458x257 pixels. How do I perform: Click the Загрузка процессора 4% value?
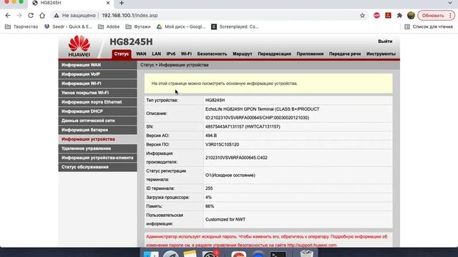pos(208,197)
